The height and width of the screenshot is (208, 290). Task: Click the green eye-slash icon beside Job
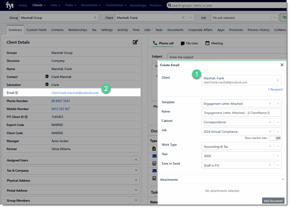(x=284, y=18)
